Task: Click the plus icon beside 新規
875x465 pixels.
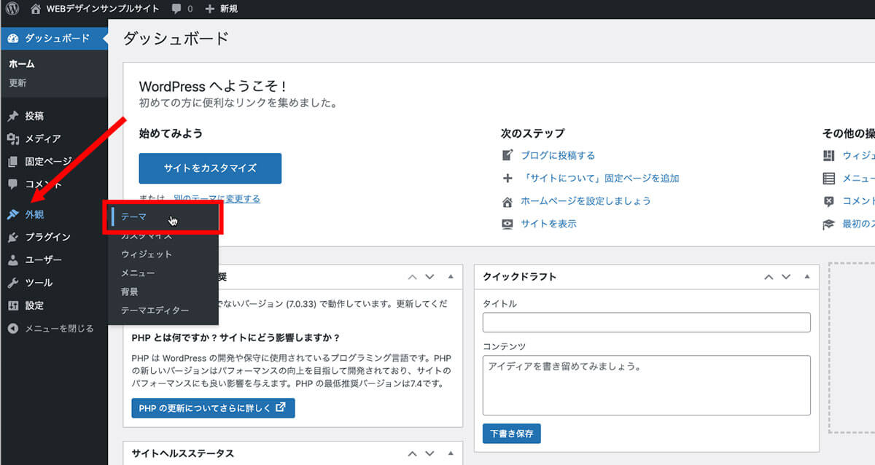Action: [210, 9]
